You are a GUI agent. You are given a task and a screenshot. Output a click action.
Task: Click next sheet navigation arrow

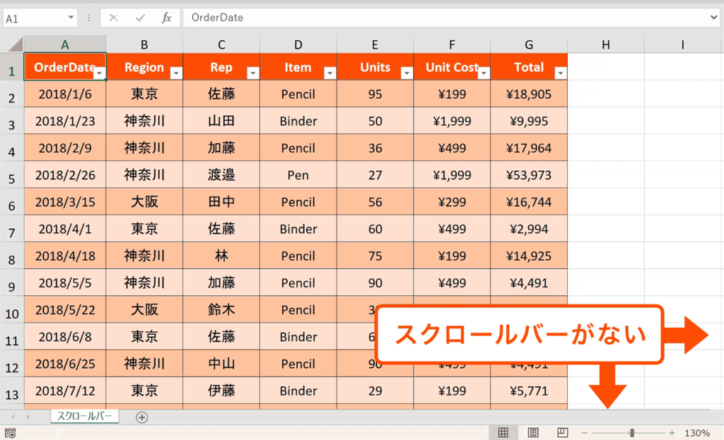click(x=28, y=417)
